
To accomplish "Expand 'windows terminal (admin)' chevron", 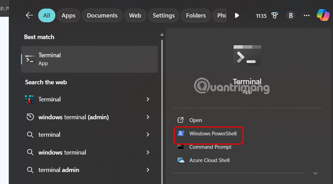I will (x=148, y=117).
